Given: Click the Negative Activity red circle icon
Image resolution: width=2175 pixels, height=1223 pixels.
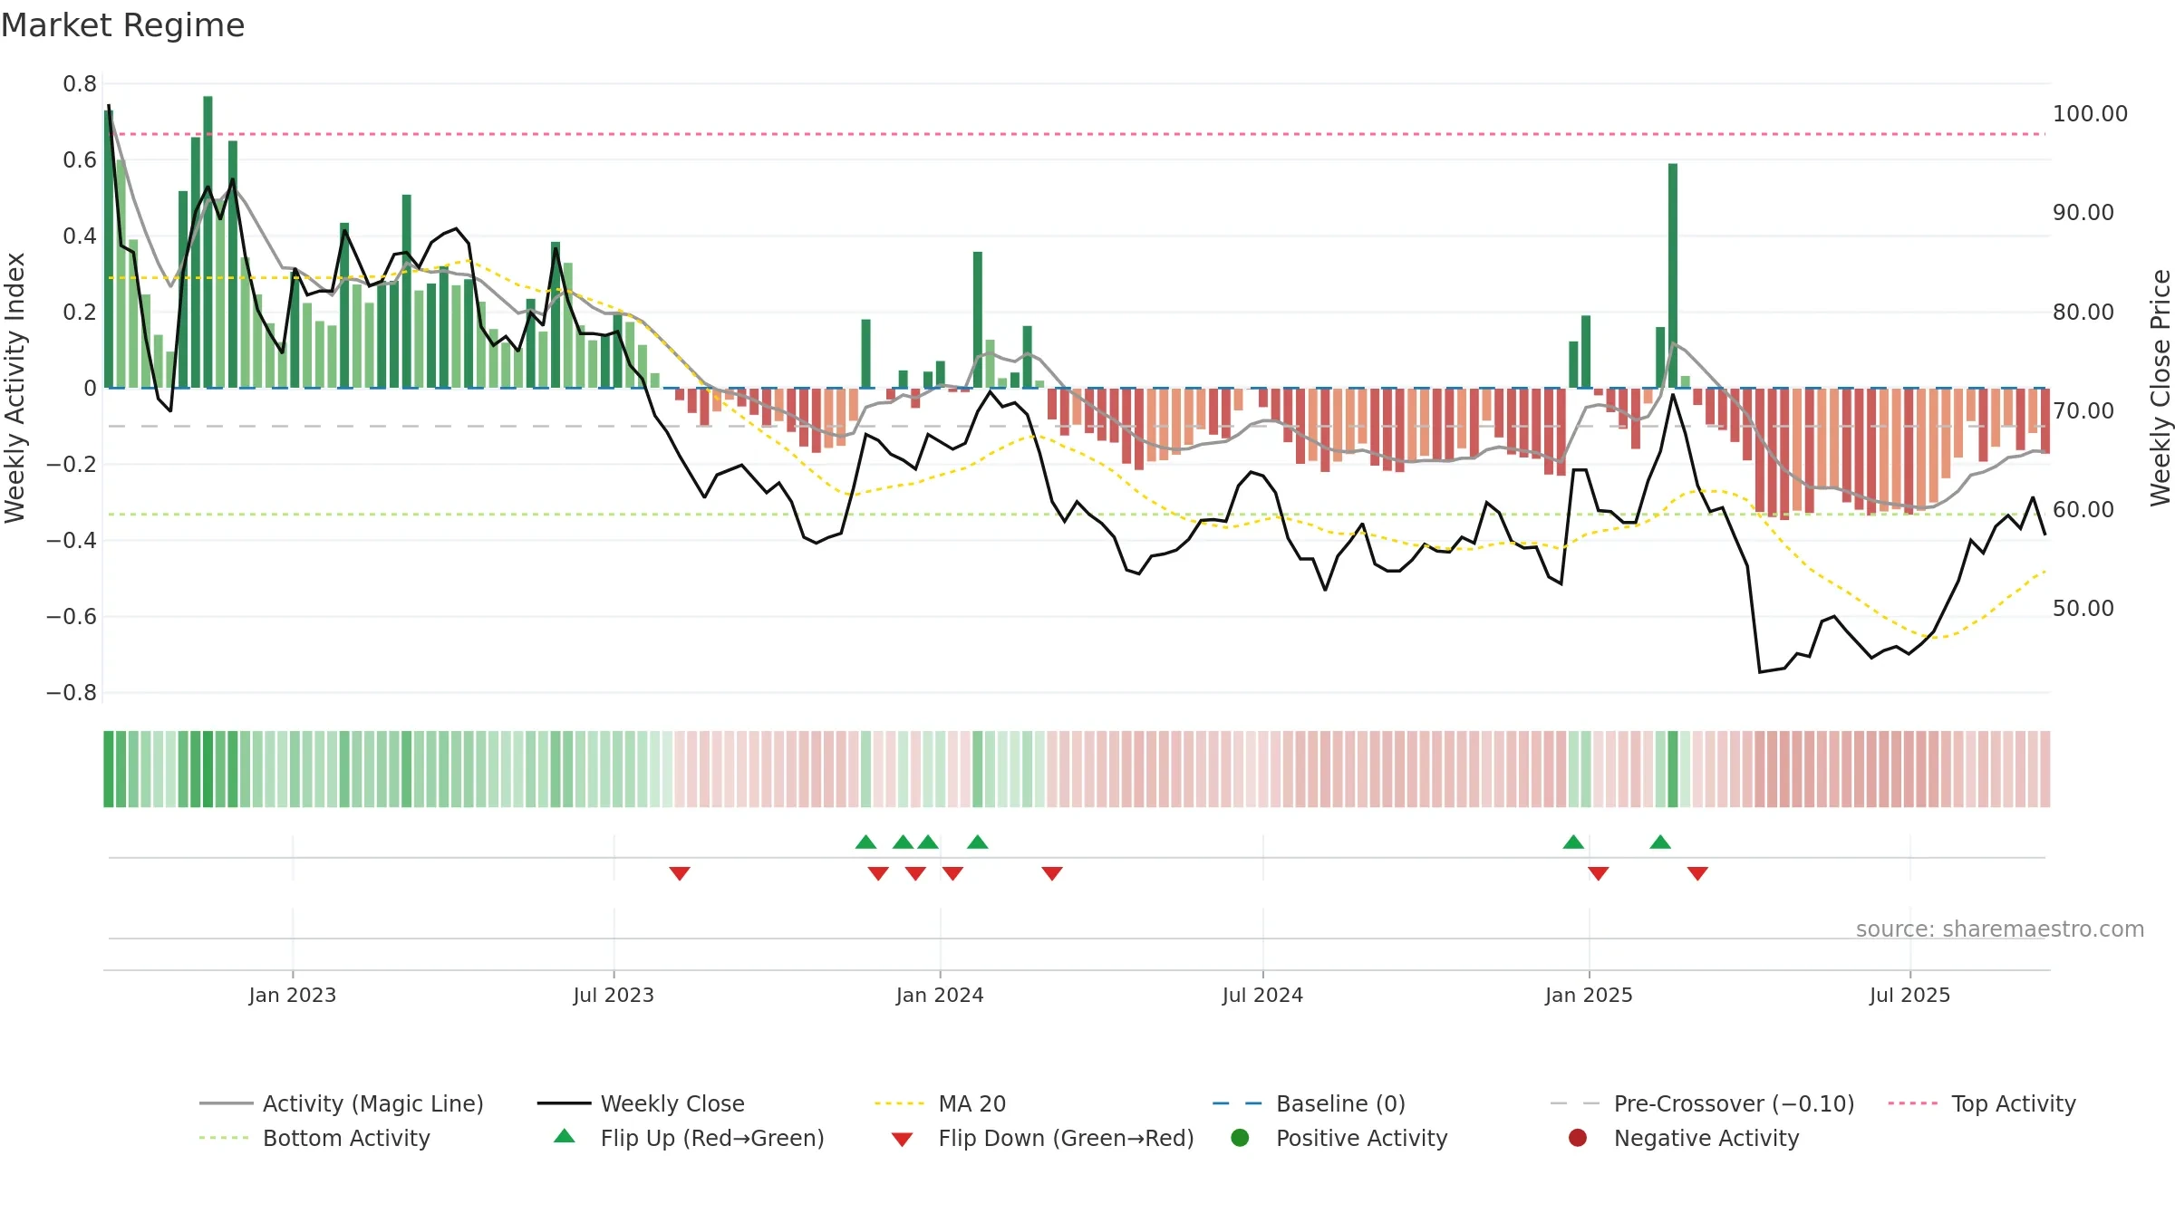Looking at the screenshot, I should 1578,1138.
